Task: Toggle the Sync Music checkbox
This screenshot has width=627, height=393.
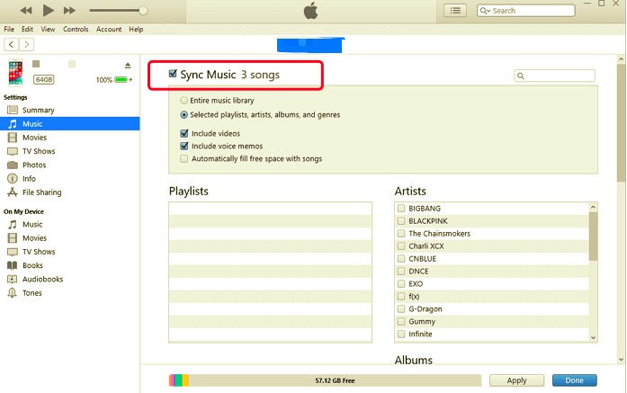Action: pos(173,74)
